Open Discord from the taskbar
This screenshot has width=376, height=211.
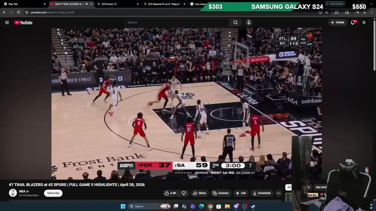pos(236,206)
